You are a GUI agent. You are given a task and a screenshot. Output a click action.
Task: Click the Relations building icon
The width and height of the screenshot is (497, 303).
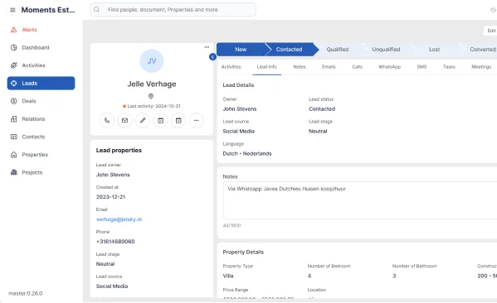(13, 119)
